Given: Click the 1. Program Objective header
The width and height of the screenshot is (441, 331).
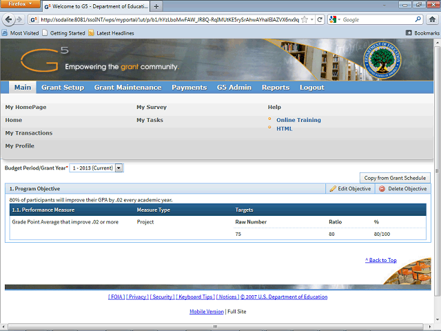Looking at the screenshot, I should 34,188.
